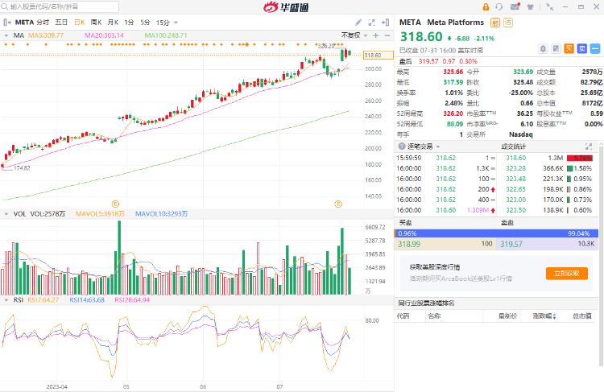Expand the VOL indicator dropdown

click(x=7, y=213)
